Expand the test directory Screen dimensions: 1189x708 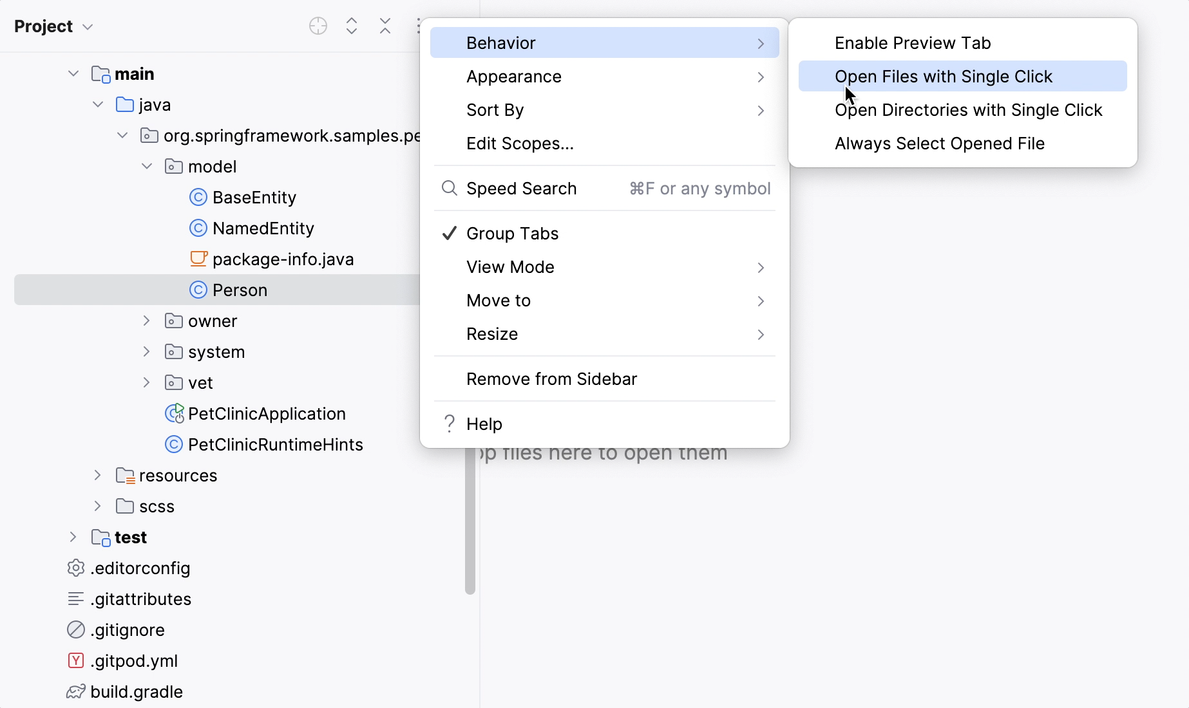point(72,537)
